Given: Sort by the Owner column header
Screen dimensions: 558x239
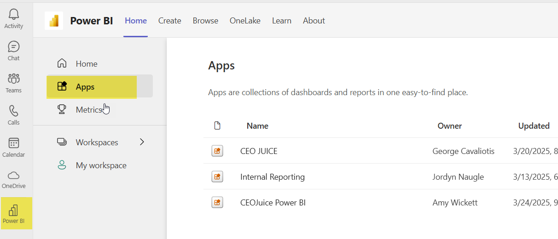Looking at the screenshot, I should (x=450, y=125).
